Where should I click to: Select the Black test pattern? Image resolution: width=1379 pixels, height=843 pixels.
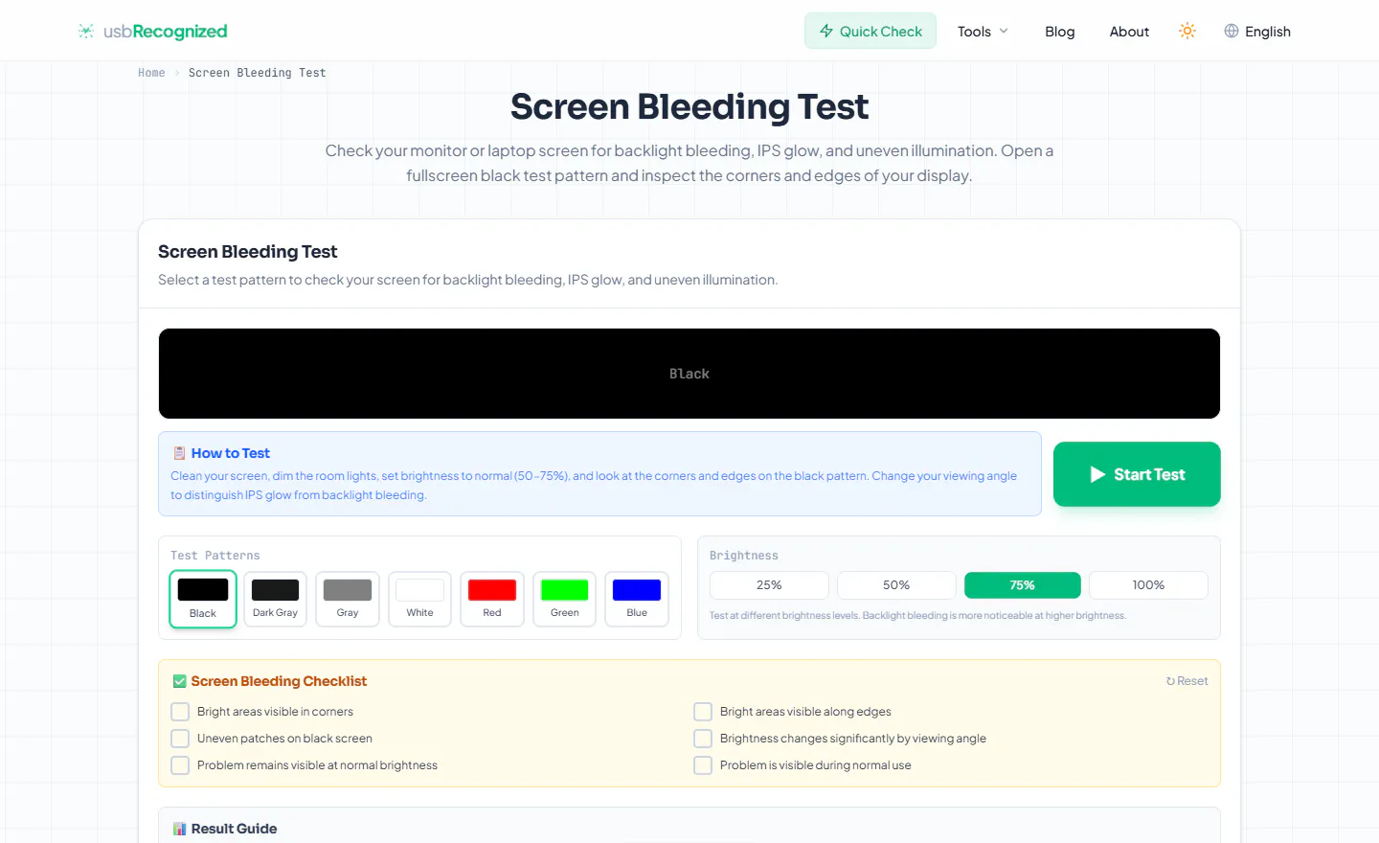[x=203, y=600]
